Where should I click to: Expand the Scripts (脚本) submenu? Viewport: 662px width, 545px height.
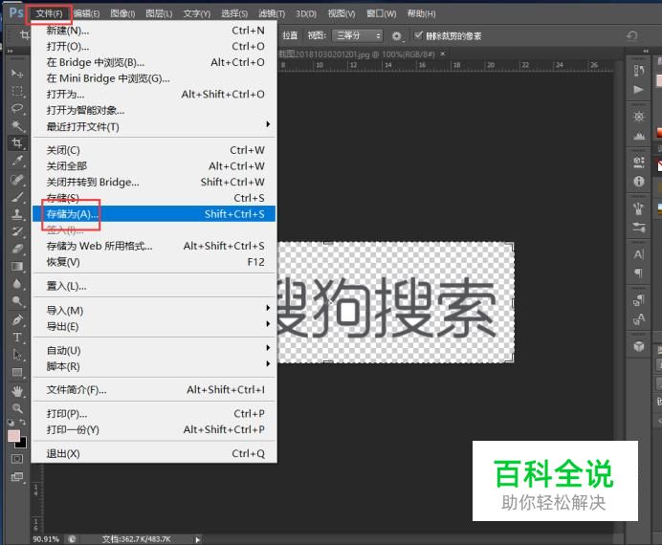click(154, 366)
